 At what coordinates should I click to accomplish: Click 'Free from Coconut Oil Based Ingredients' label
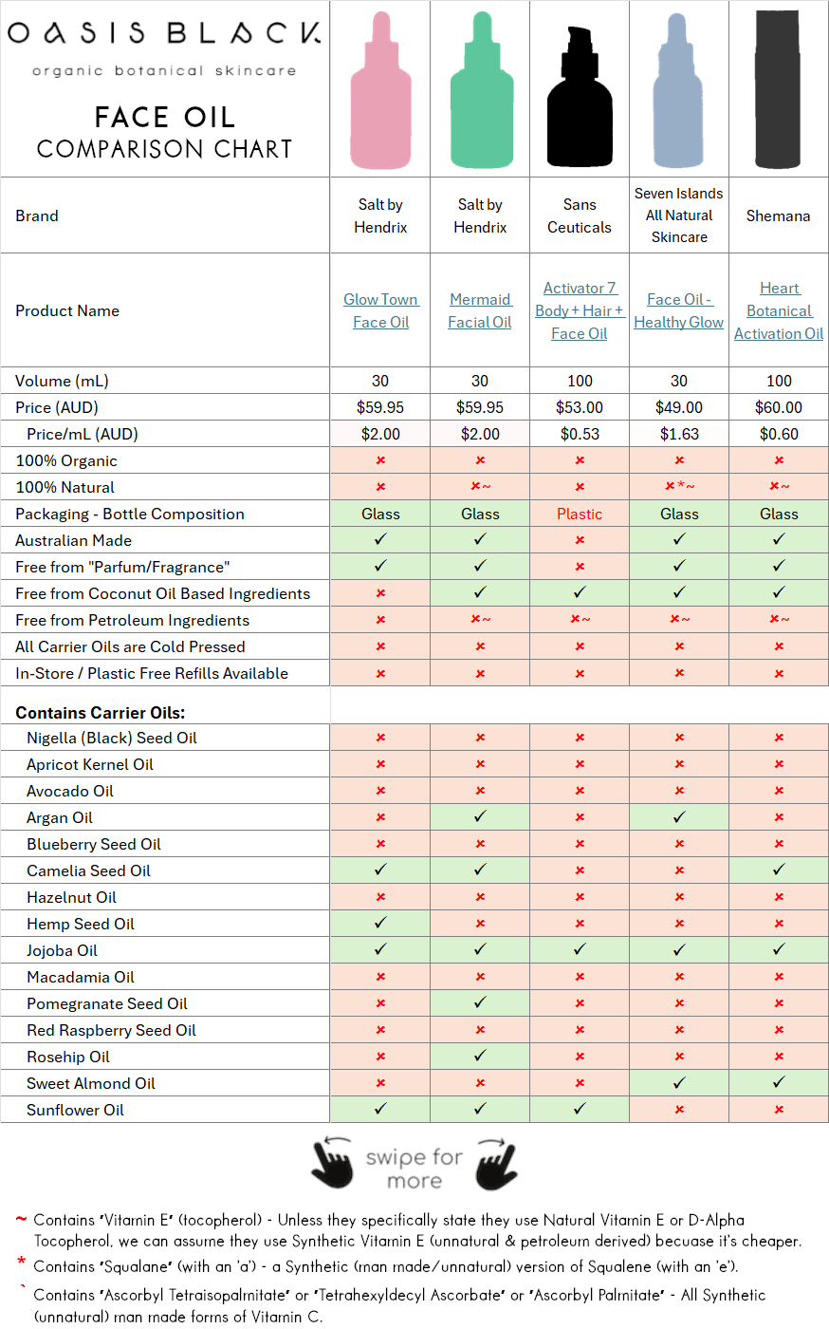(x=162, y=593)
